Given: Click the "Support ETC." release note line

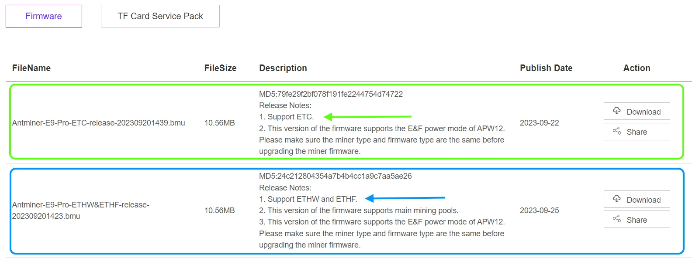Looking at the screenshot, I should click(x=286, y=117).
